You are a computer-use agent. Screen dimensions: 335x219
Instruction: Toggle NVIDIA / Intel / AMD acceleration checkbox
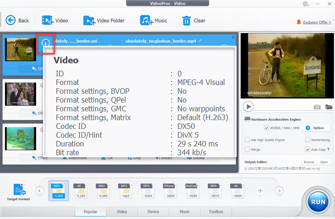[x=267, y=128]
